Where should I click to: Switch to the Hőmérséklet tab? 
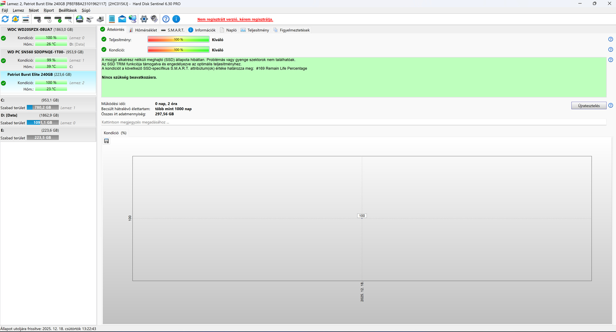[143, 30]
